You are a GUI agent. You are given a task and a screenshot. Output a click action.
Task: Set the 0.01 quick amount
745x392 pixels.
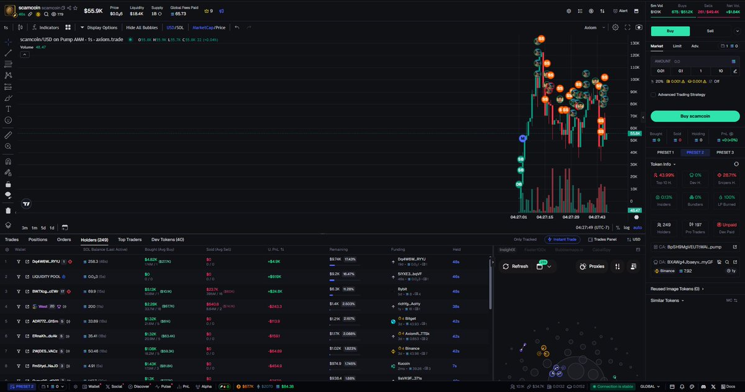(x=659, y=71)
